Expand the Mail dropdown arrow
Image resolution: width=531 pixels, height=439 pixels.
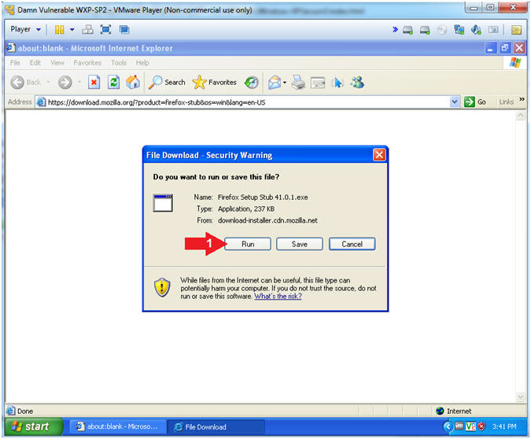coord(285,83)
